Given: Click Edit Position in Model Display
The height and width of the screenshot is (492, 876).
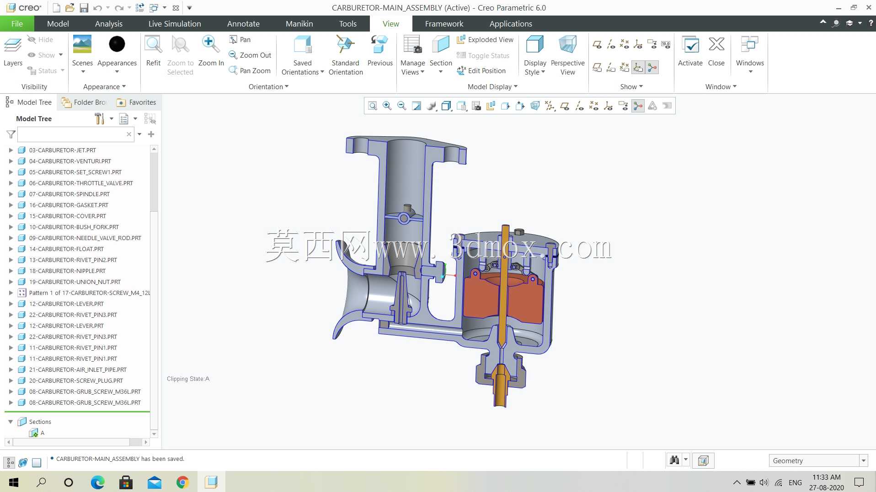Looking at the screenshot, I should click(481, 70).
